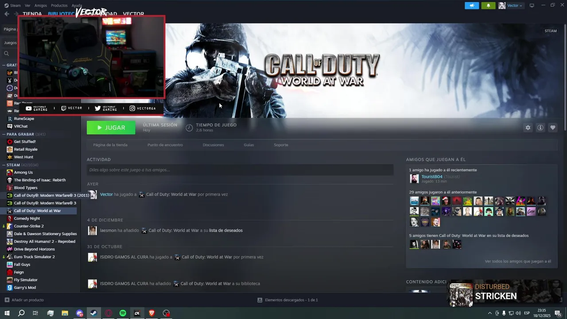Open Brave browser from taskbar

(152, 313)
